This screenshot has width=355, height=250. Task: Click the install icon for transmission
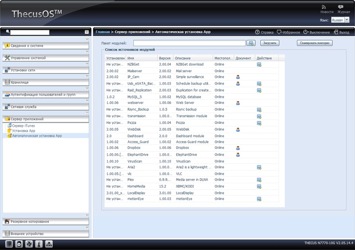tap(259, 116)
